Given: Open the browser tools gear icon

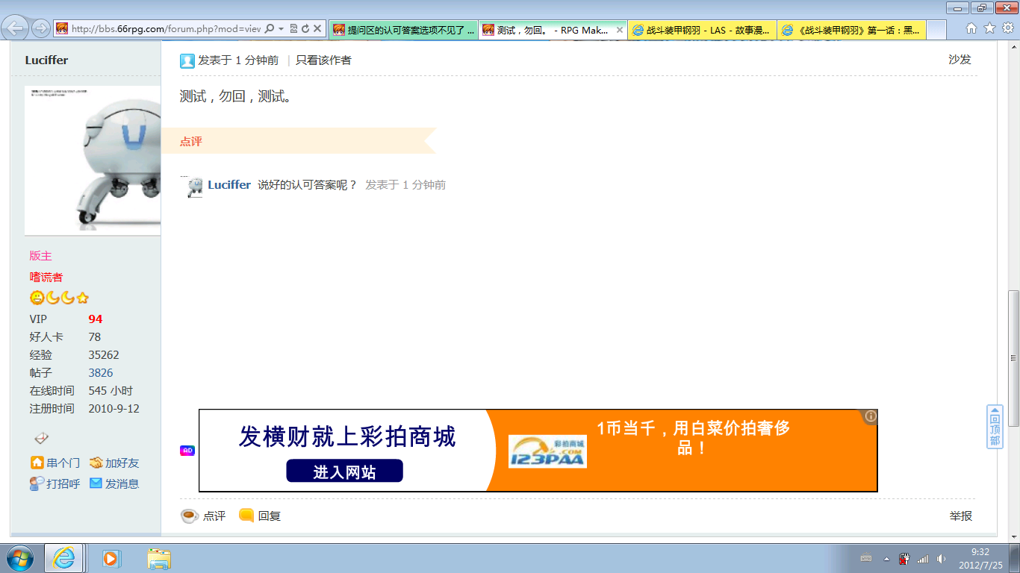Looking at the screenshot, I should 1007,28.
